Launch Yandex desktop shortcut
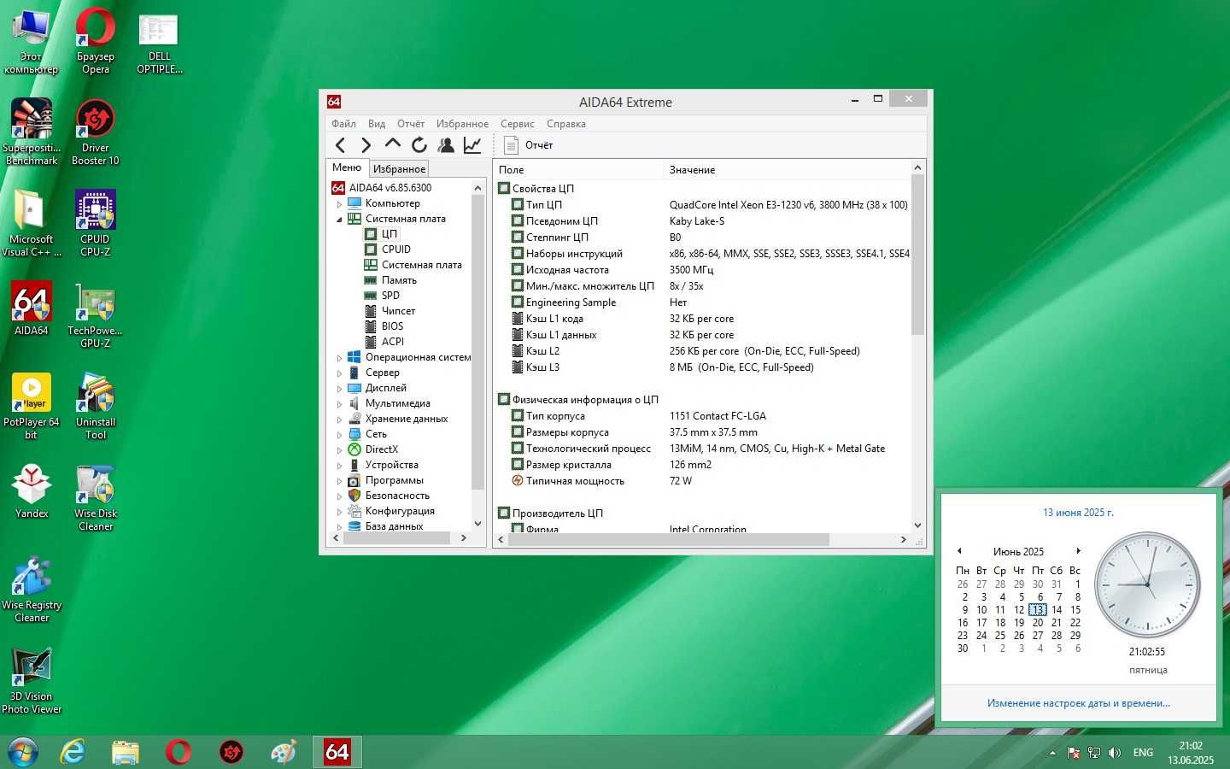This screenshot has height=769, width=1230. (x=32, y=492)
